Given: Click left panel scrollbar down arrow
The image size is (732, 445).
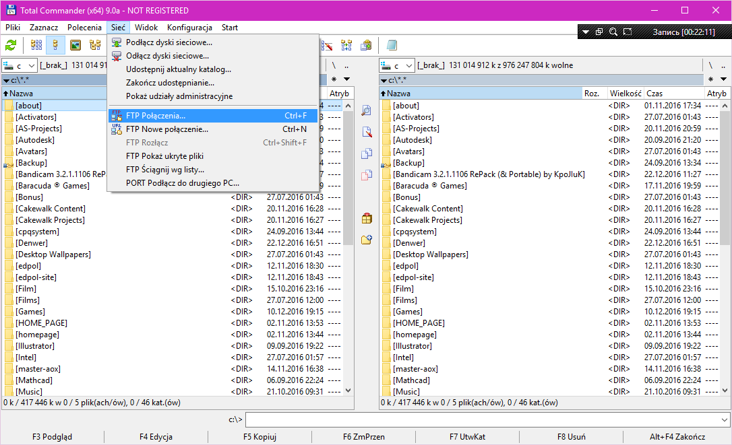Looking at the screenshot, I should [x=348, y=390].
